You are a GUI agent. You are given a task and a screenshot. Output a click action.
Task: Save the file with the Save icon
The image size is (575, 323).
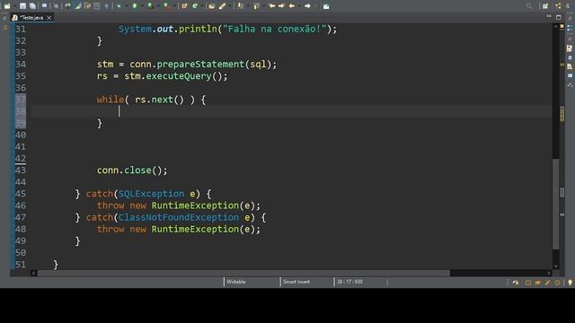click(22, 6)
